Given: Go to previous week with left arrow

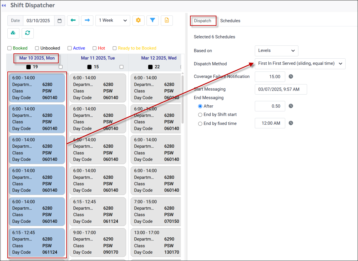Looking at the screenshot, I should pos(73,20).
